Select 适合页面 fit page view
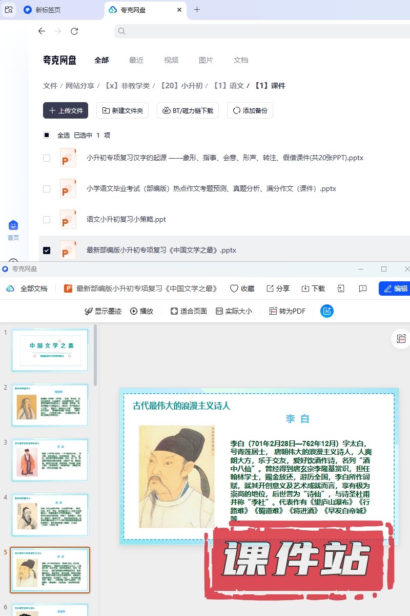 pyautogui.click(x=189, y=311)
